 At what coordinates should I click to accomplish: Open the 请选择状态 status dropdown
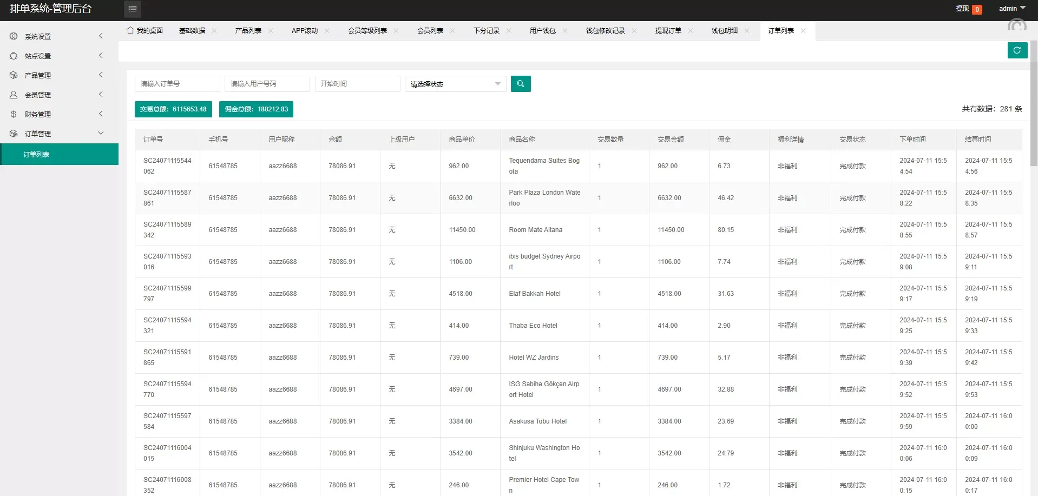455,84
